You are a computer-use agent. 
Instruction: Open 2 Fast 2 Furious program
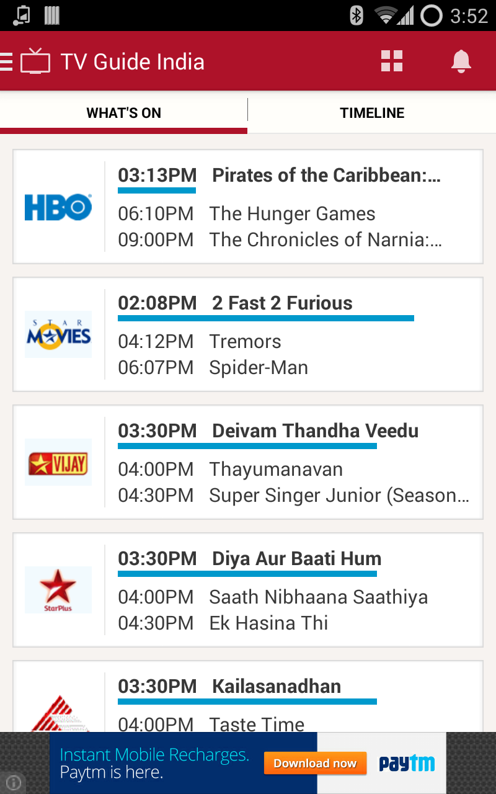coord(282,303)
